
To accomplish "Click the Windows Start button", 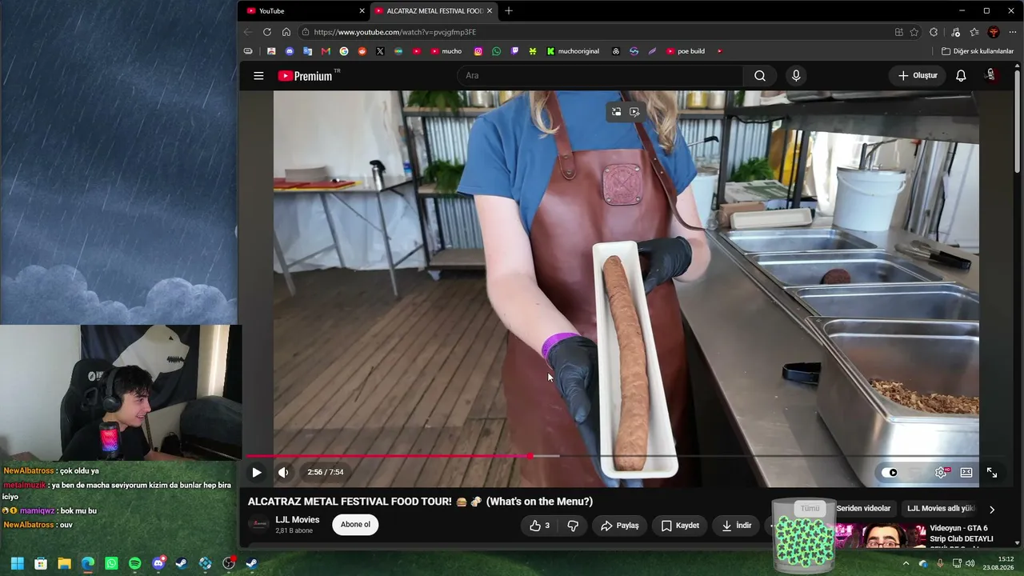I will (18, 563).
